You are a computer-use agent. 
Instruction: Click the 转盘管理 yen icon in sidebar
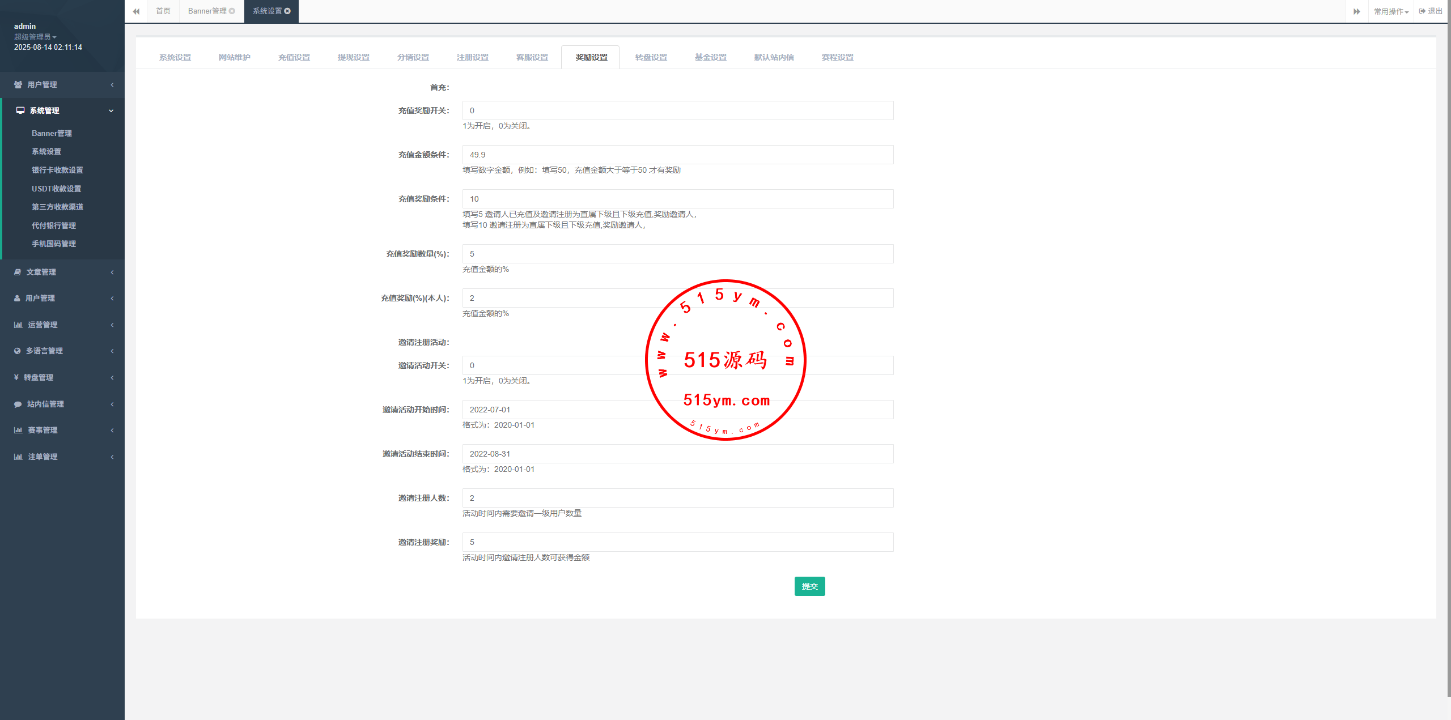[x=16, y=377]
